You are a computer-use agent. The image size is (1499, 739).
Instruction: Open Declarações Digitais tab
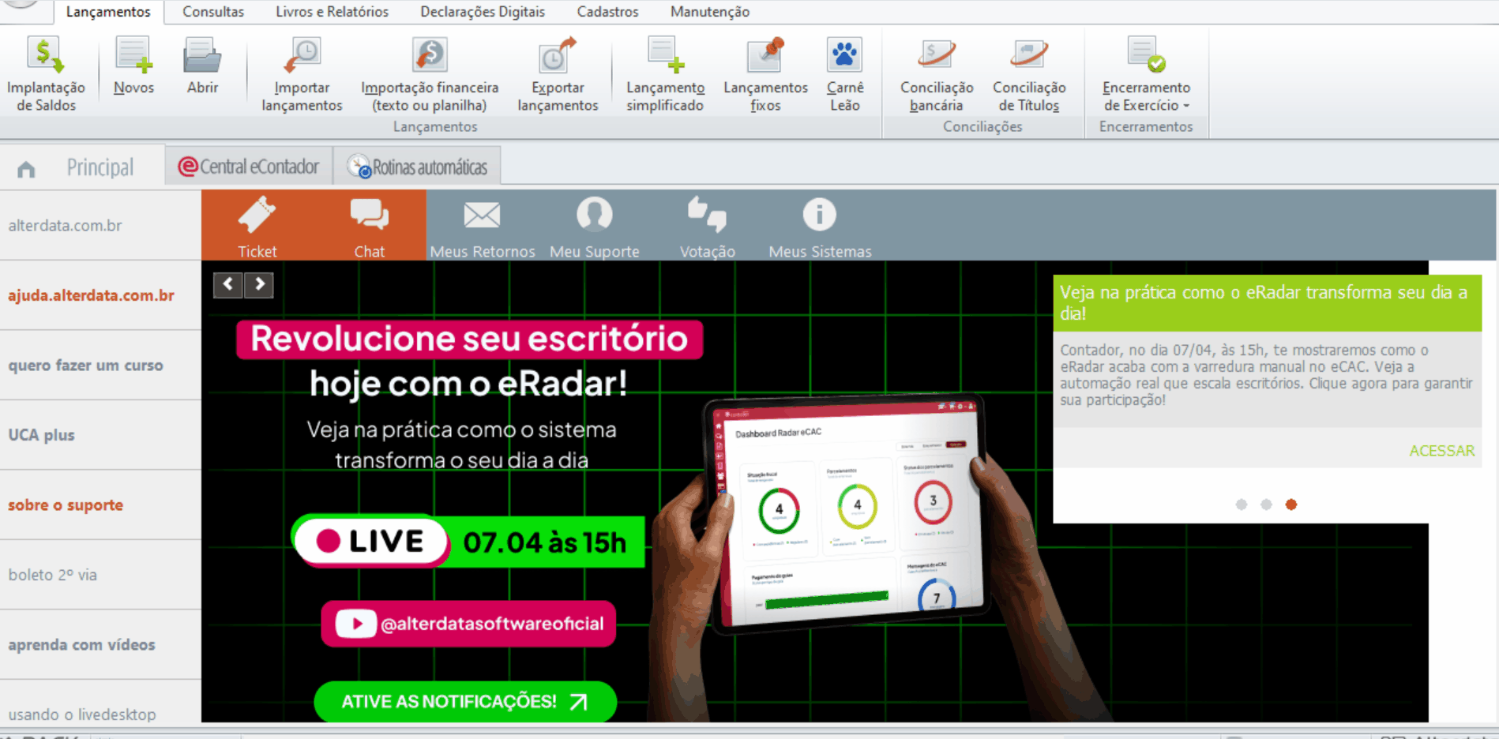pyautogui.click(x=483, y=12)
